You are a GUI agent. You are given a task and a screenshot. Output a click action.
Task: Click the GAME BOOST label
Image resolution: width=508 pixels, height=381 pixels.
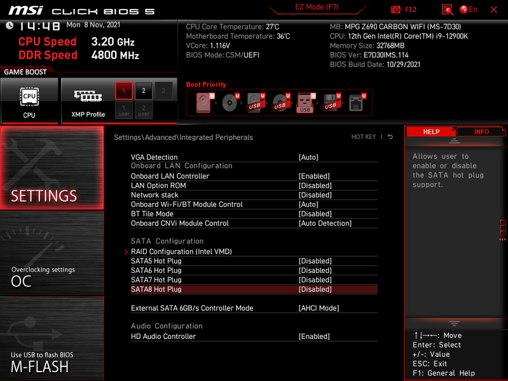pos(25,72)
